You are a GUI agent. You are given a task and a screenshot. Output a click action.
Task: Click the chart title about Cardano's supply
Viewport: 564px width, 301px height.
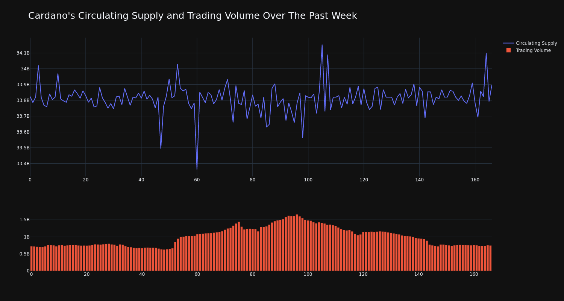(193, 16)
